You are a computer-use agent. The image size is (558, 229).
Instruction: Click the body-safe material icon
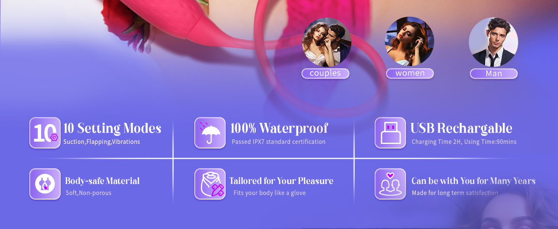(45, 184)
